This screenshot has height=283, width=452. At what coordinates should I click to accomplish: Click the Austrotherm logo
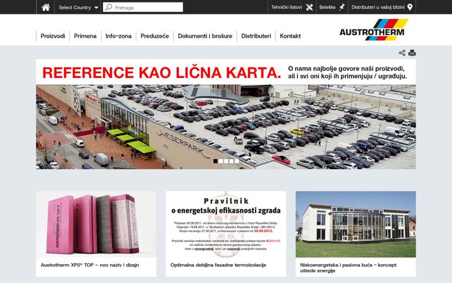tap(374, 30)
